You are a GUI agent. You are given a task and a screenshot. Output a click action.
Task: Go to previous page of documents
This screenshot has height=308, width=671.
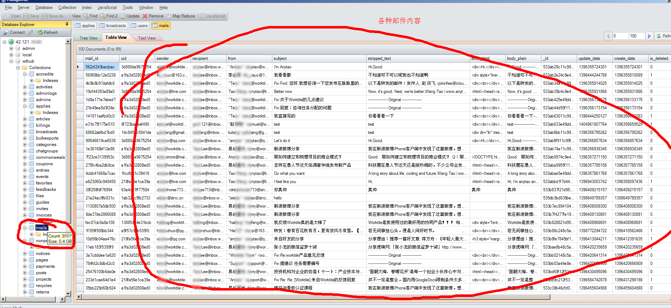[608, 36]
